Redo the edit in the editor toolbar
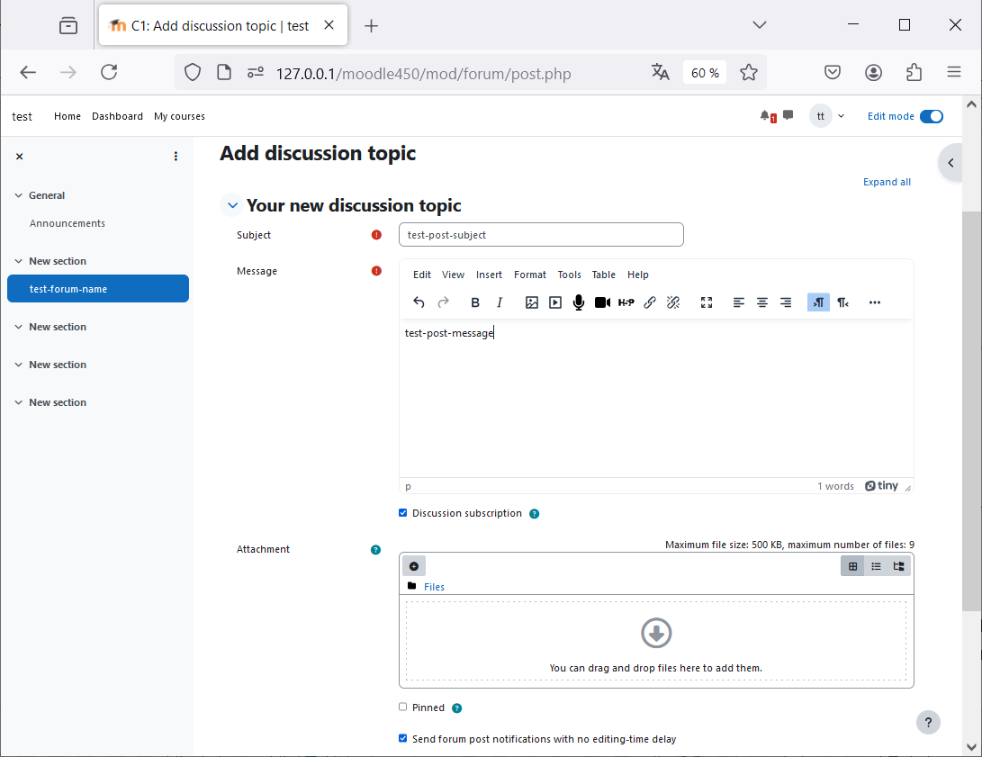Screen dimensions: 982x757 pos(444,302)
